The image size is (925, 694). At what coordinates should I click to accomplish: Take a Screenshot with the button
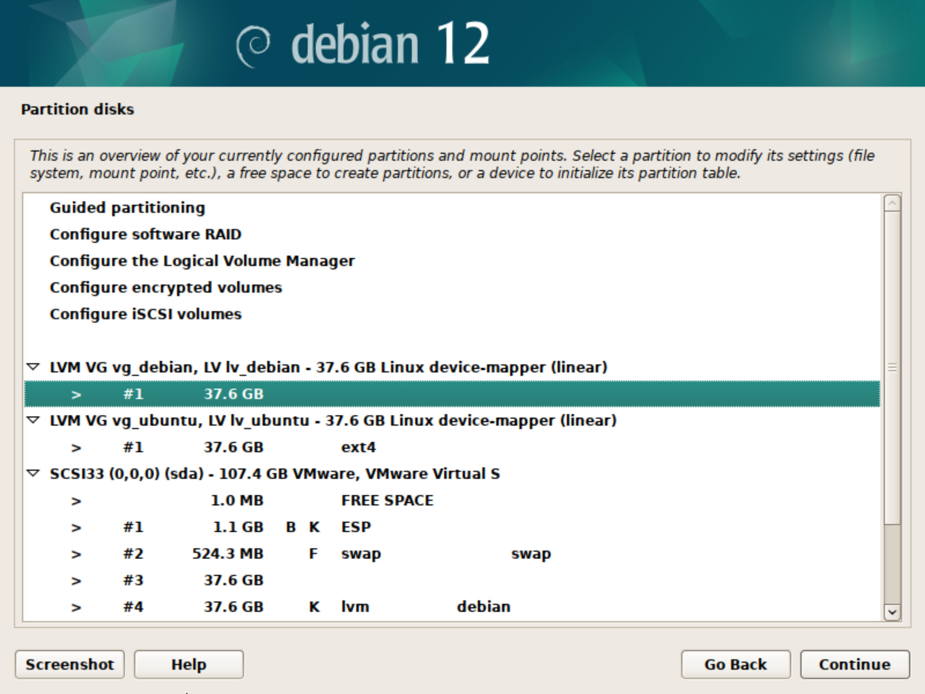[70, 664]
